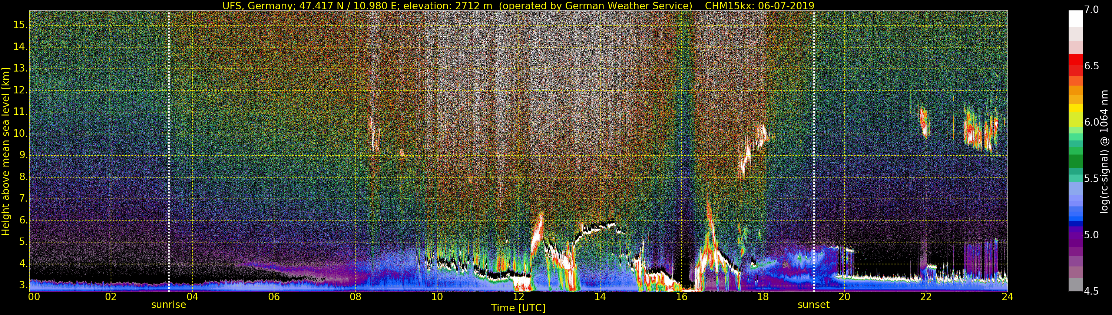The image size is (1112, 315).
Task: Click the white dotted sunset line in plot
Action: pyautogui.click(x=814, y=151)
